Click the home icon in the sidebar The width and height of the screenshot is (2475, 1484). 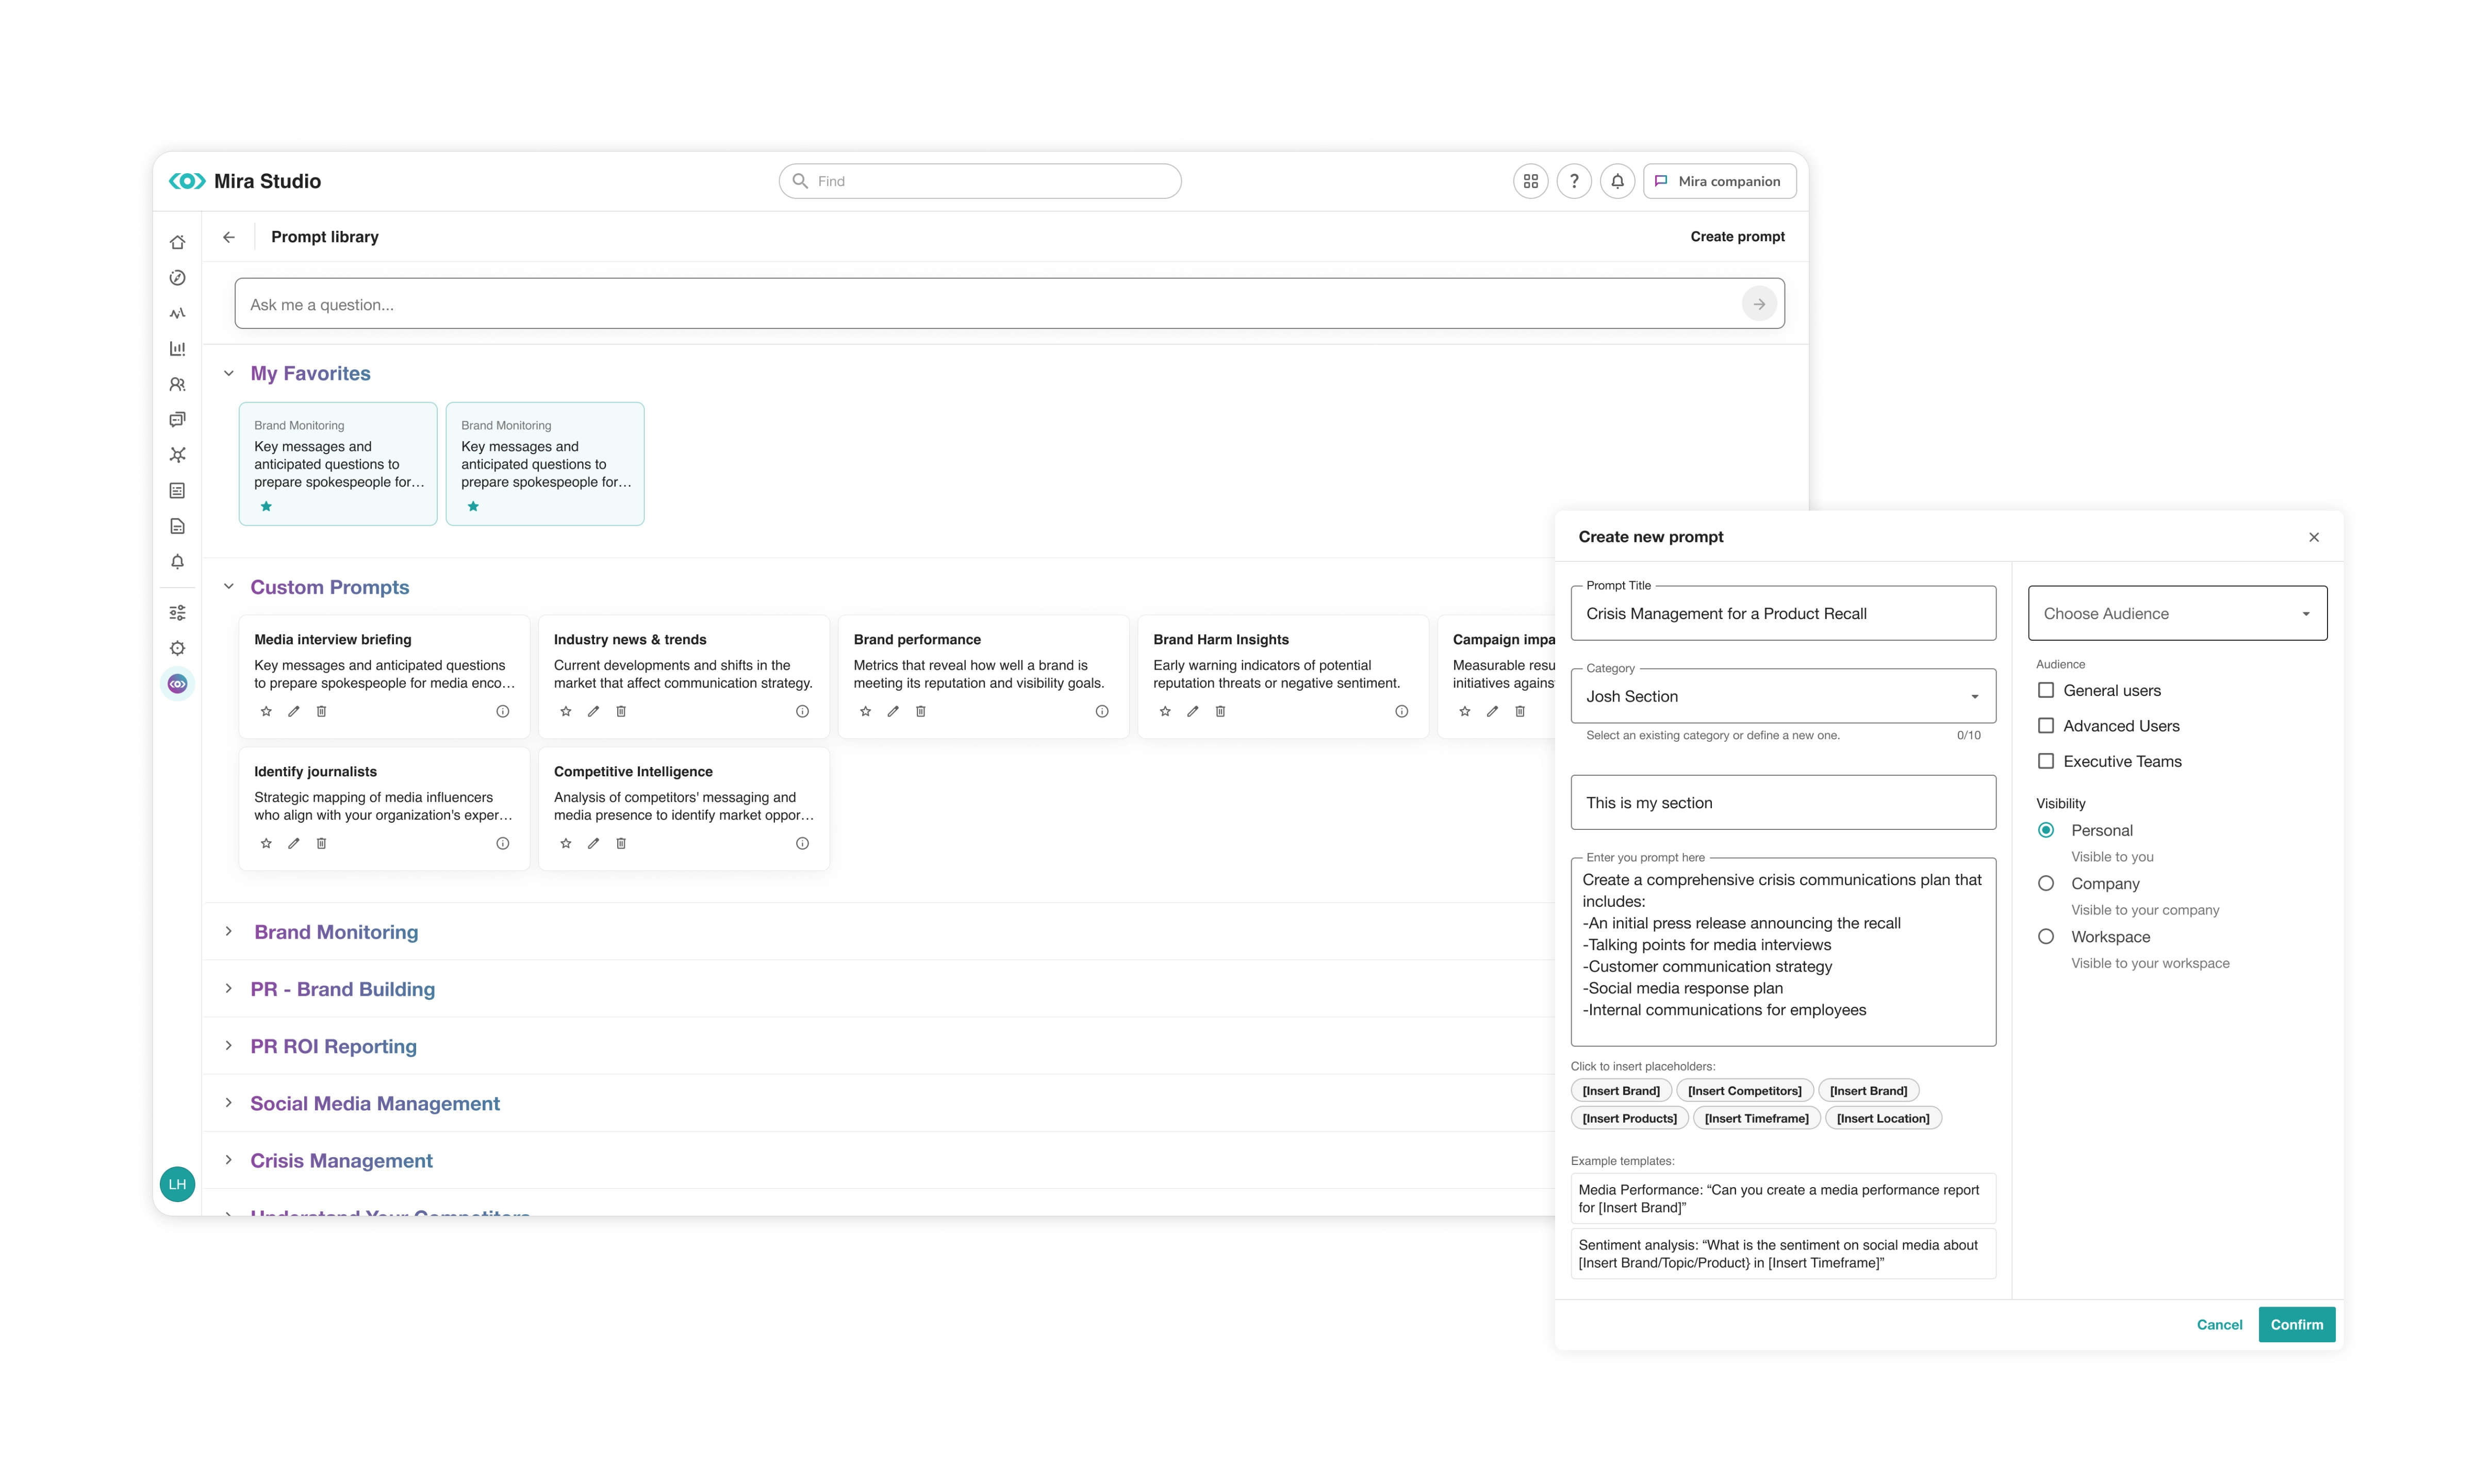click(177, 242)
